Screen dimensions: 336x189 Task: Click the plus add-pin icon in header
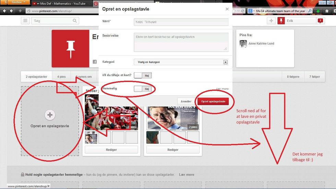(271, 21)
